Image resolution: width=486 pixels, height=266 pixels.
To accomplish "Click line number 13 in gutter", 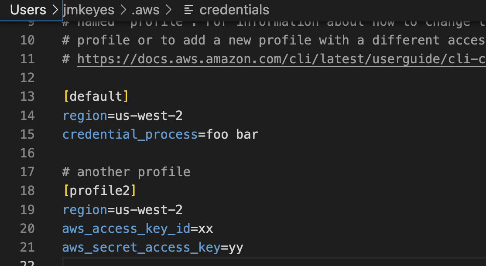I will pyautogui.click(x=27, y=97).
